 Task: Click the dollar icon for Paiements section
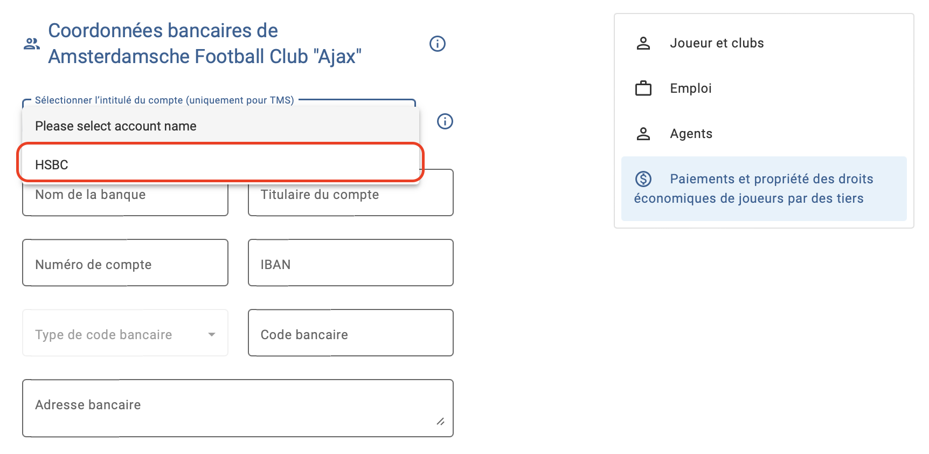(643, 179)
